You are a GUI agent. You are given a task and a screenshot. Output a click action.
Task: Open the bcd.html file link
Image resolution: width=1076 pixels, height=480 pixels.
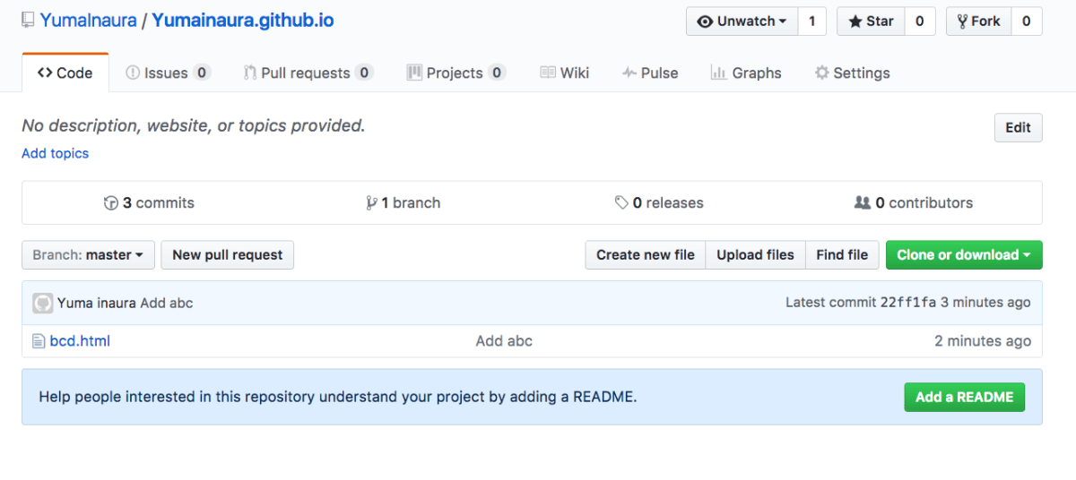pos(80,341)
